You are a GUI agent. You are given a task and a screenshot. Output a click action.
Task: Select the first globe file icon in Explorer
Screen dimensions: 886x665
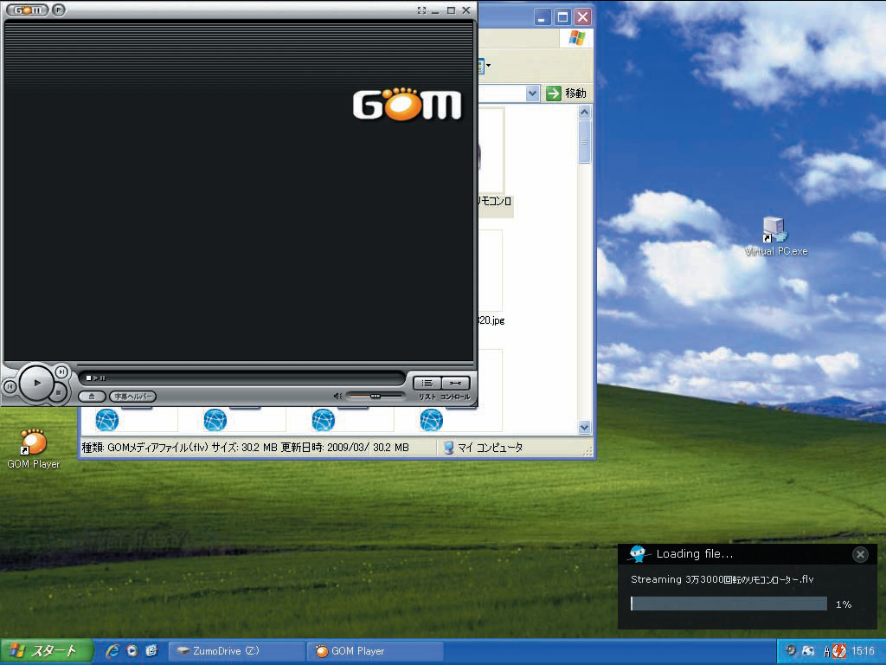pos(106,420)
